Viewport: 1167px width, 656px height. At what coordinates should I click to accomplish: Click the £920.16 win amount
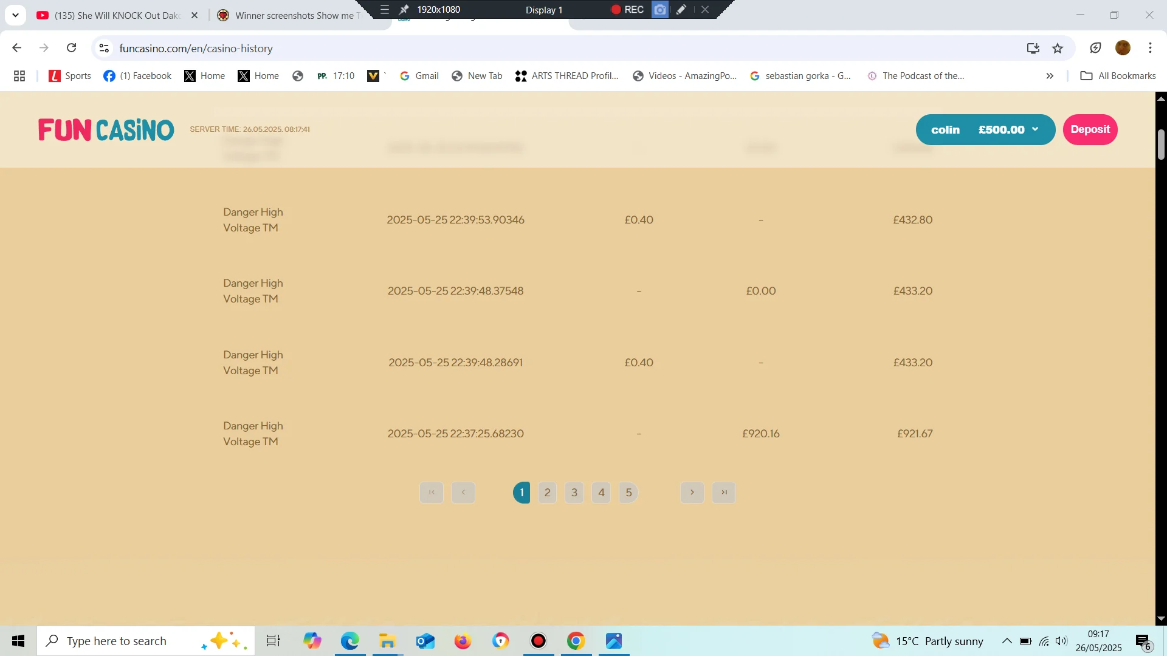tap(760, 434)
